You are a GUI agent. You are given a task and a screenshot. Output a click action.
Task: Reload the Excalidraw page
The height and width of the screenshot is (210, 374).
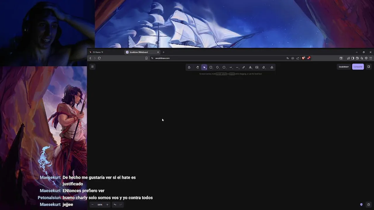tap(99, 58)
